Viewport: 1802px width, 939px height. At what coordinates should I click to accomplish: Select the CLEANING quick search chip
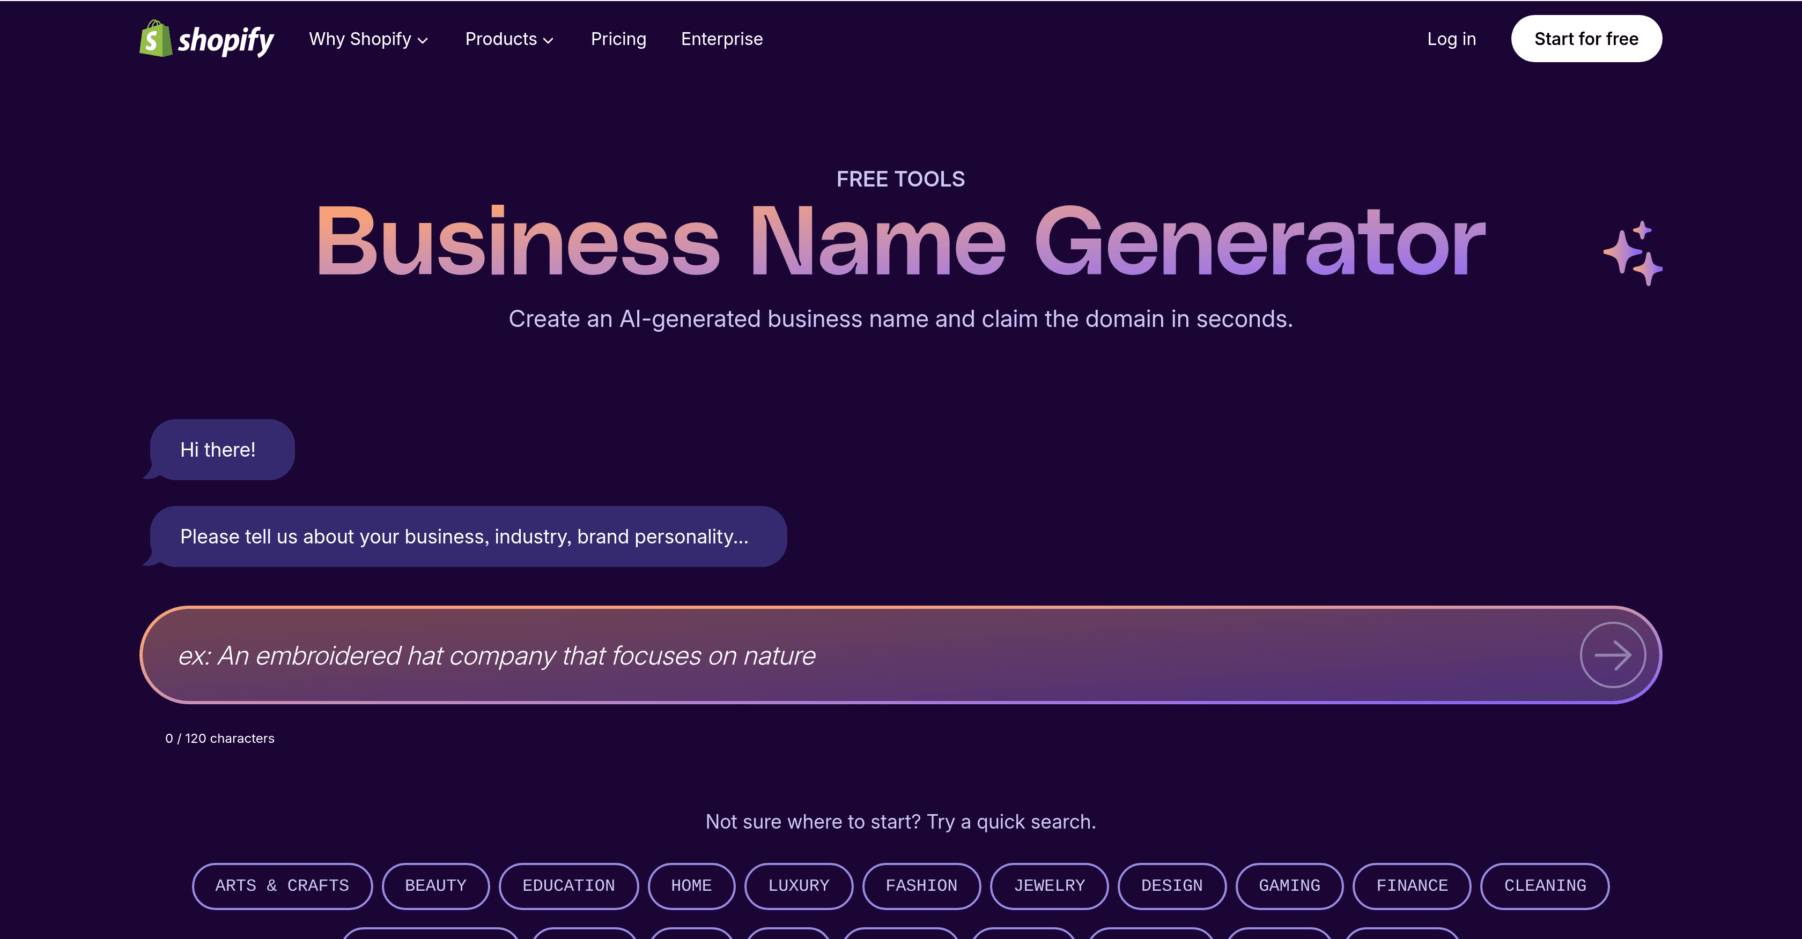(1545, 886)
